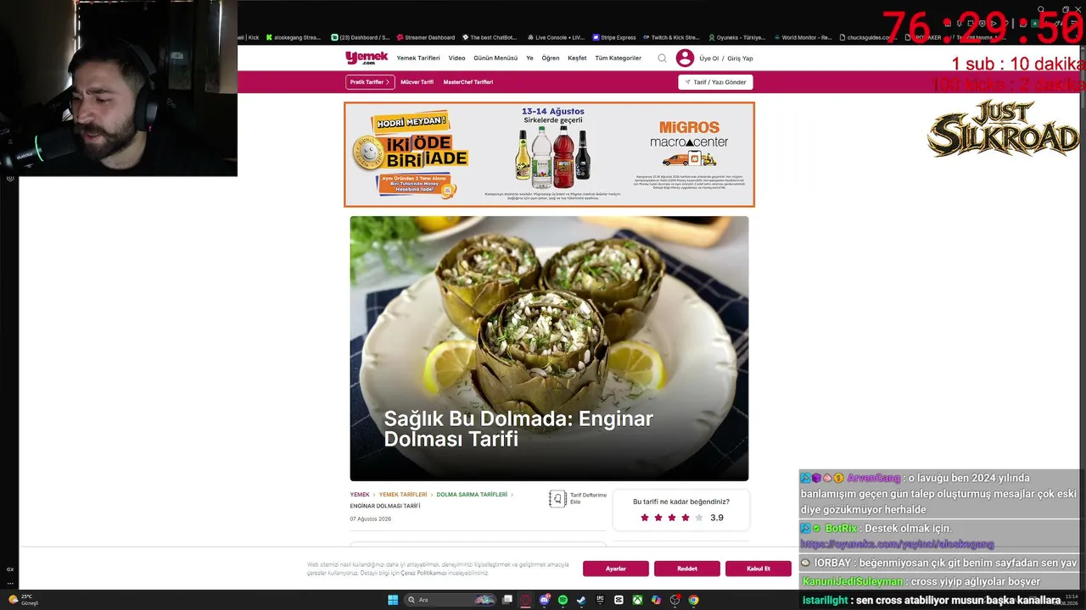This screenshot has width=1086, height=610.
Task: Click the recipe title Sağlık Bu Dolmada
Action: pyautogui.click(x=518, y=429)
